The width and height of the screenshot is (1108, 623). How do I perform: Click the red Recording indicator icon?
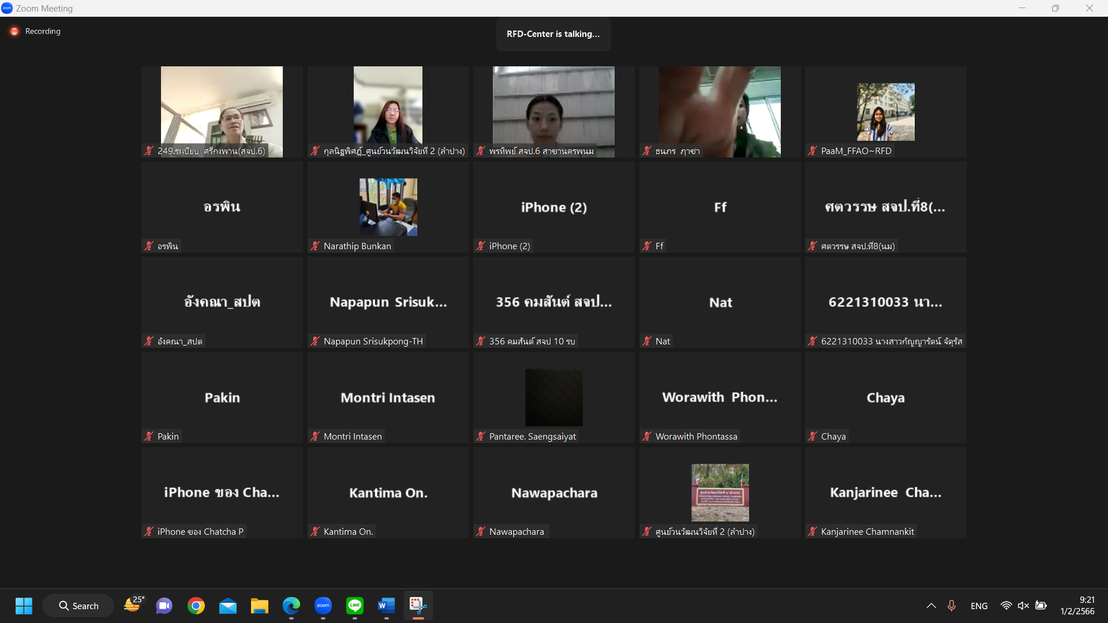(14, 31)
